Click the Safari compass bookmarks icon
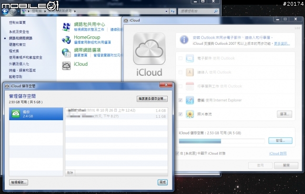305x194 pixels. coord(190,100)
